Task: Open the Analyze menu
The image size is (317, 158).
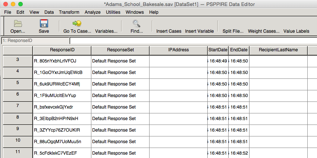Action: [x=92, y=12]
